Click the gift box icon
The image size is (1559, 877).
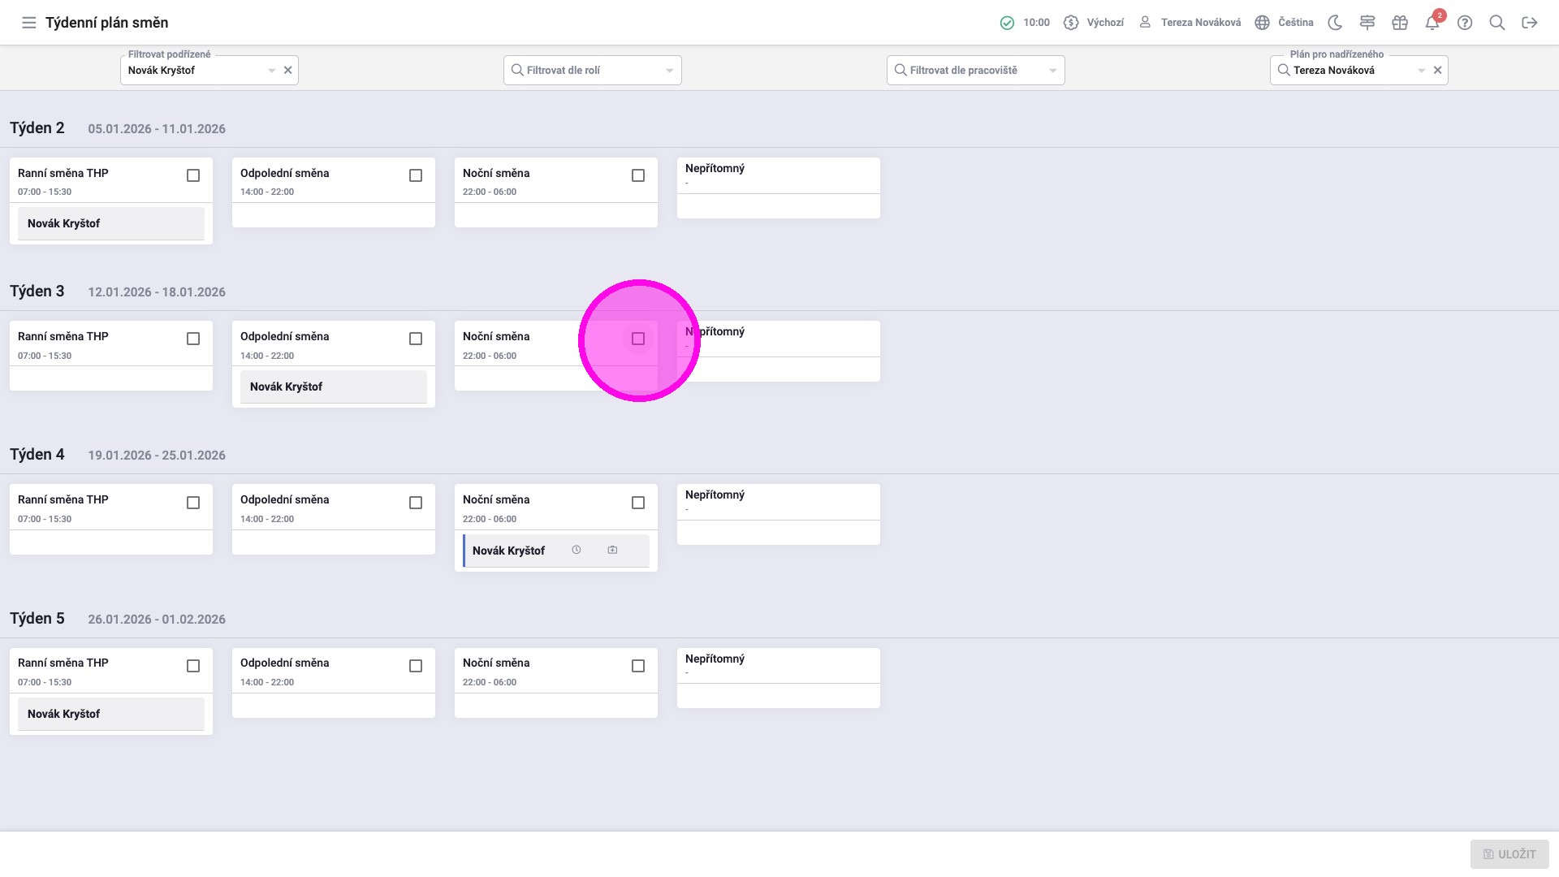1400,23
